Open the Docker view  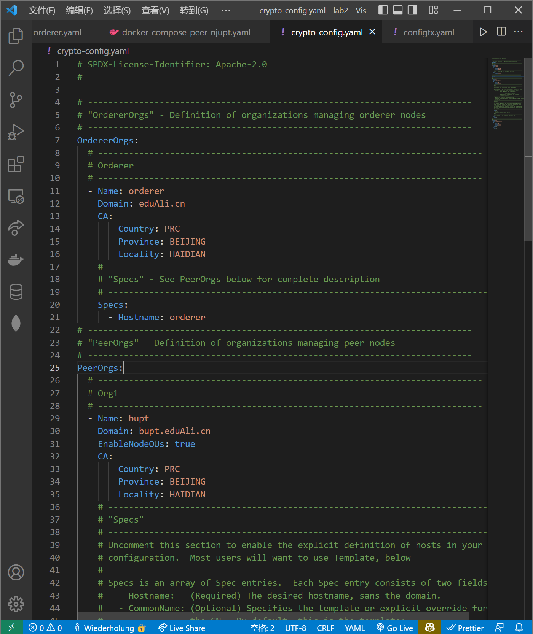16,260
